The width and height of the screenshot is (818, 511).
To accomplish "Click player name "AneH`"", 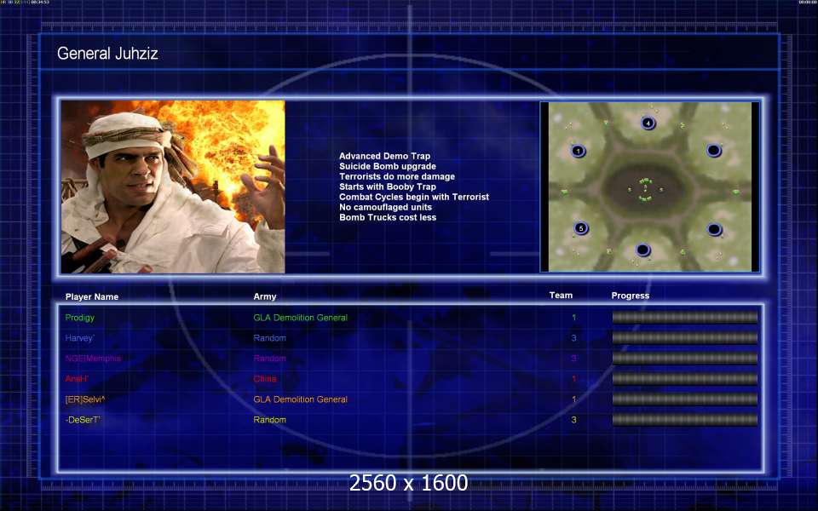I will click(x=77, y=378).
